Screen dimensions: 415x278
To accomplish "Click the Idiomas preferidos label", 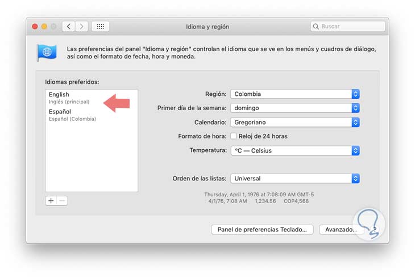I will (x=72, y=82).
